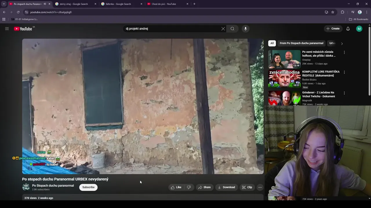Viewport: 371px width, 208px height.
Task: Open options for KOMPLETNÍ LORE video
Action: tap(344, 73)
